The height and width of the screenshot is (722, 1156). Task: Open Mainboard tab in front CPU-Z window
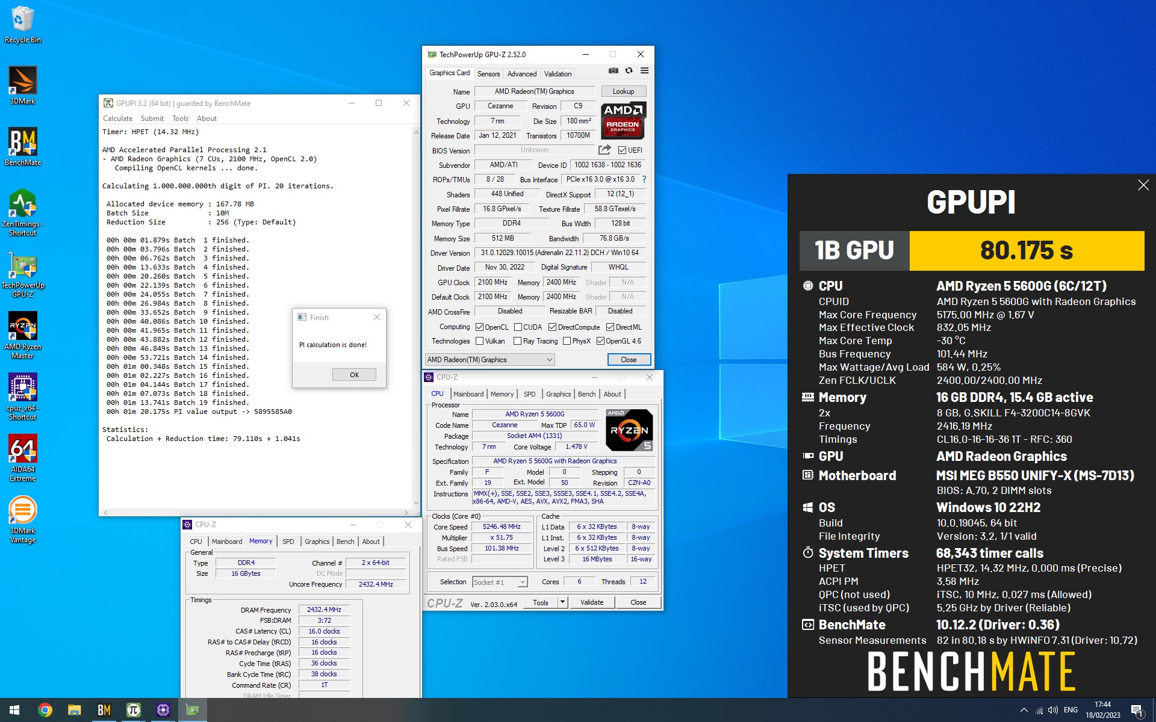[x=468, y=394]
